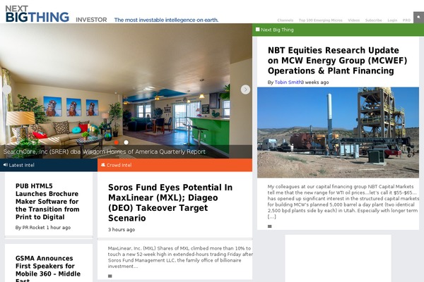Click the small icon below the MCW article excerpt

270,226
